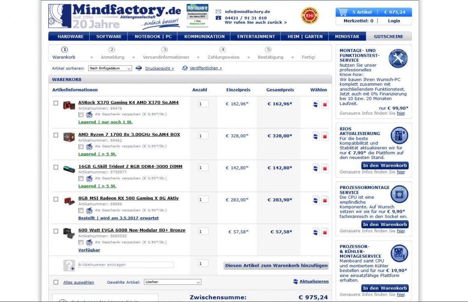Switch to the GUTSCHEINE tab
This screenshot has width=468, height=302.
[x=388, y=37]
